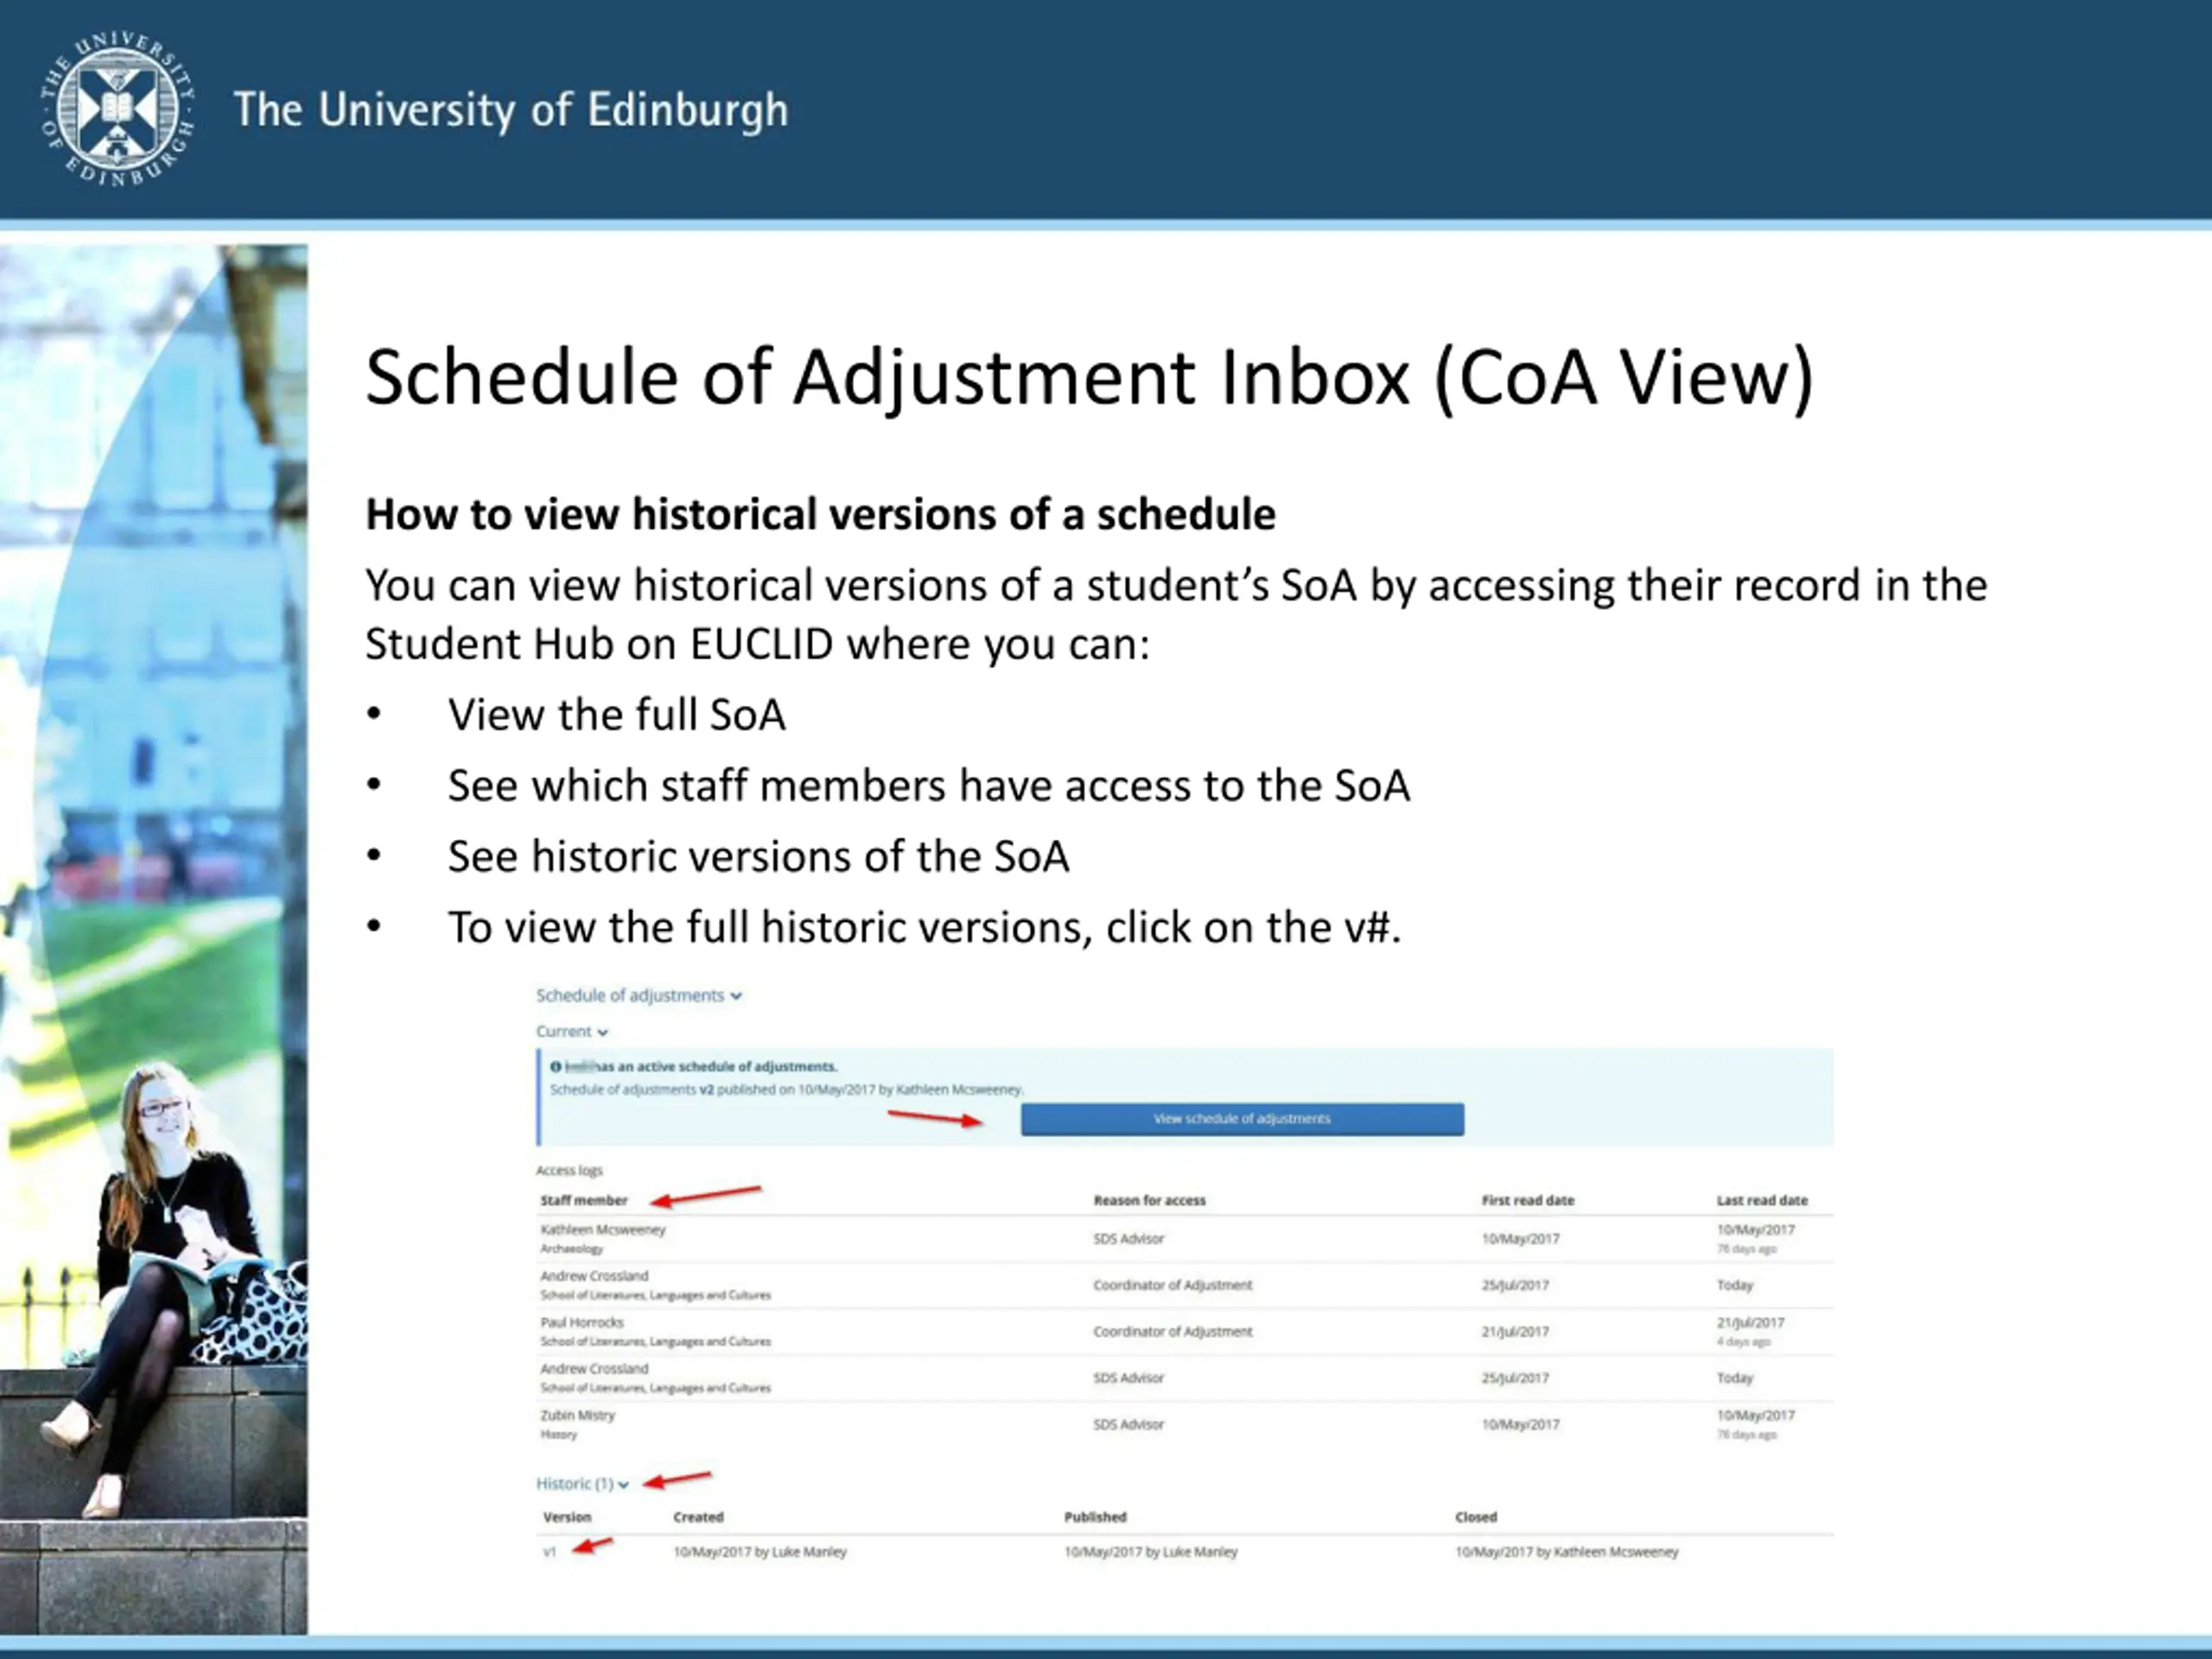Select the Zubin Mistry access log row

tap(578, 1416)
